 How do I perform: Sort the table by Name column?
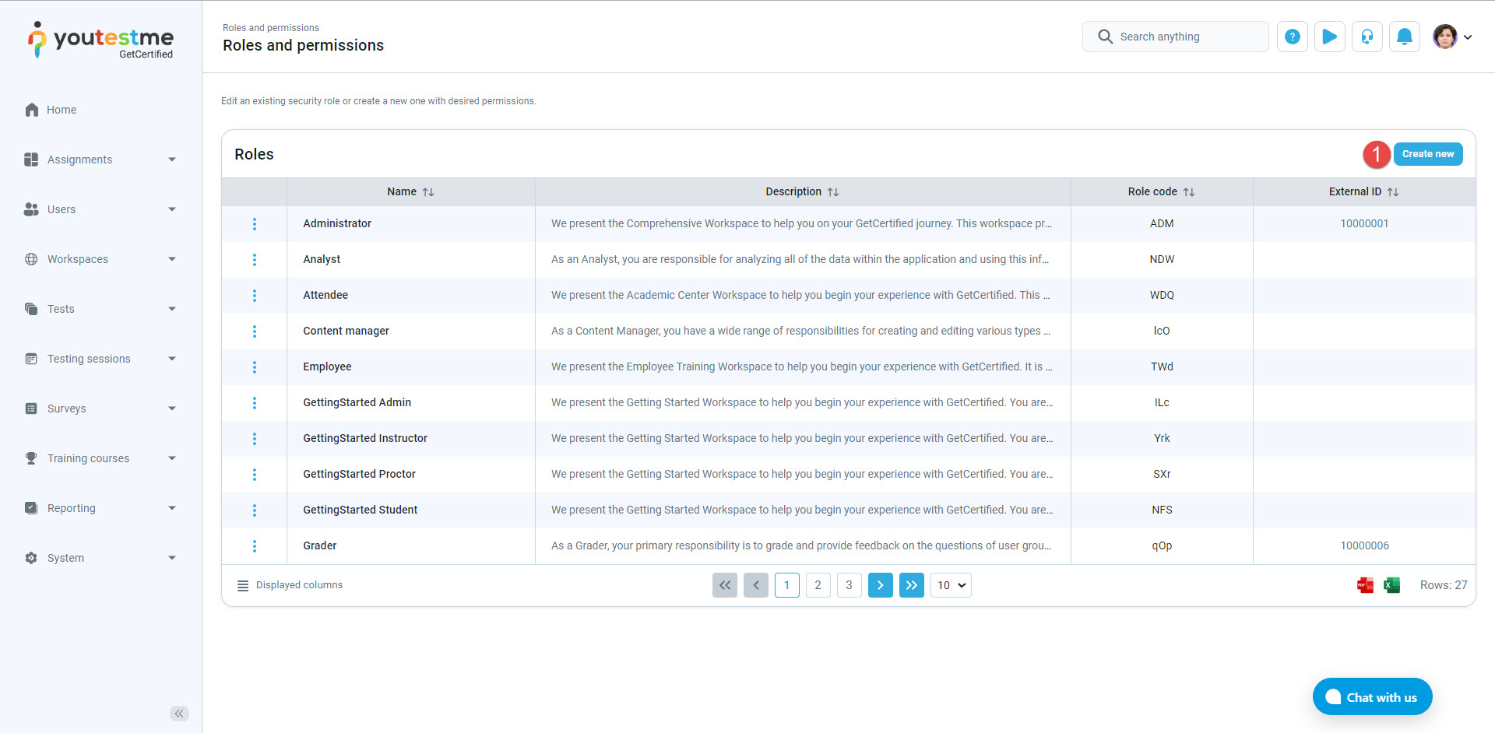click(428, 192)
